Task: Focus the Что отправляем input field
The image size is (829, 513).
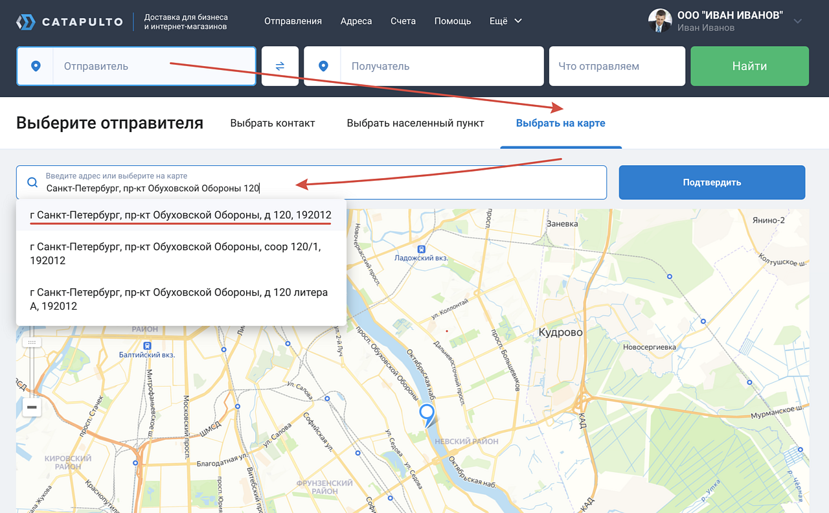Action: 617,66
